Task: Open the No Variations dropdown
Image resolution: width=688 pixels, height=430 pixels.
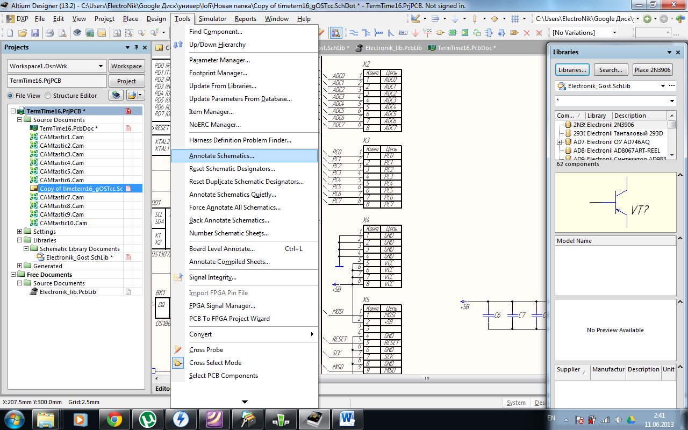Action: [614, 33]
